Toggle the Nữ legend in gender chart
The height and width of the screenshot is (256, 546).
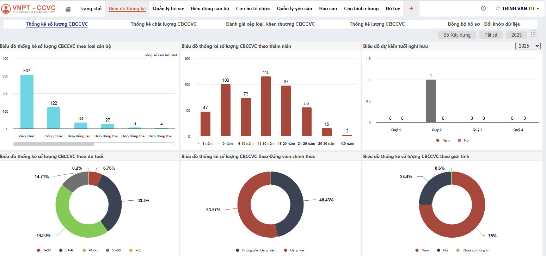442,250
